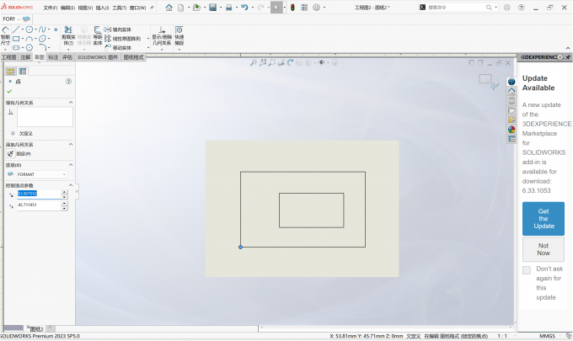Viewport: 573px width, 341px height.
Task: Click Mirror Entities tool
Action: (x=118, y=29)
